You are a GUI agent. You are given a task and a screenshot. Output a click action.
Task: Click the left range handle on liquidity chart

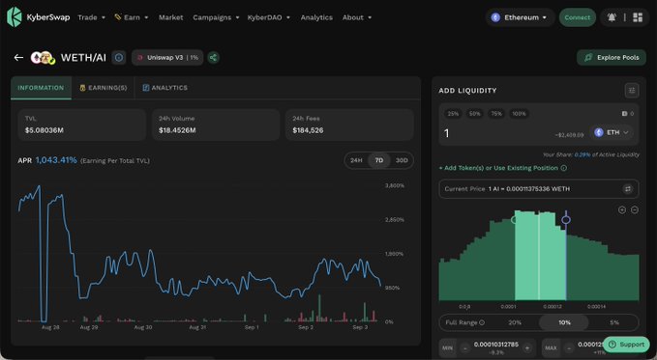click(x=514, y=220)
